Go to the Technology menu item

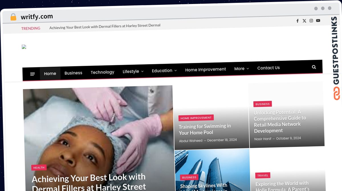pos(102,72)
